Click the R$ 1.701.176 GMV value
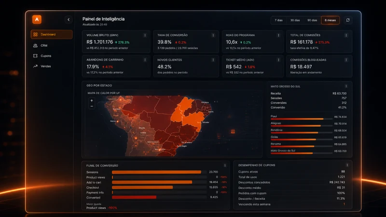Image resolution: width=386 pixels, height=217 pixels. [x=100, y=42]
